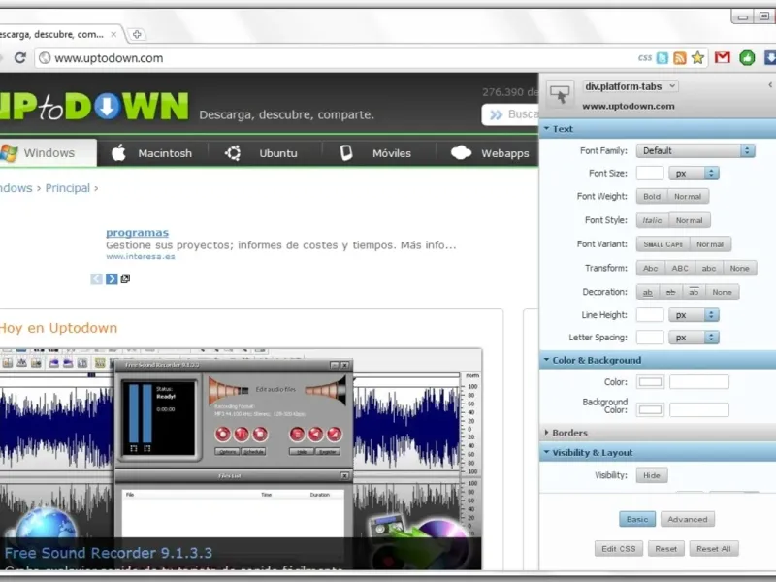The width and height of the screenshot is (776, 582).
Task: Activate the element picker cursor icon
Action: coord(560,94)
